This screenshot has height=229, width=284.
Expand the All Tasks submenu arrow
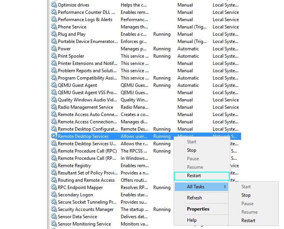225,187
